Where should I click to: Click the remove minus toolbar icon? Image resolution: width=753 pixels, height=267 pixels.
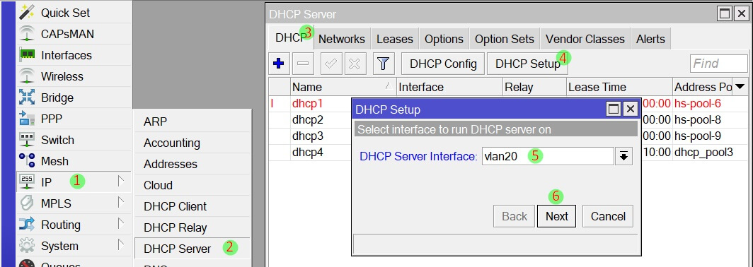tap(304, 64)
